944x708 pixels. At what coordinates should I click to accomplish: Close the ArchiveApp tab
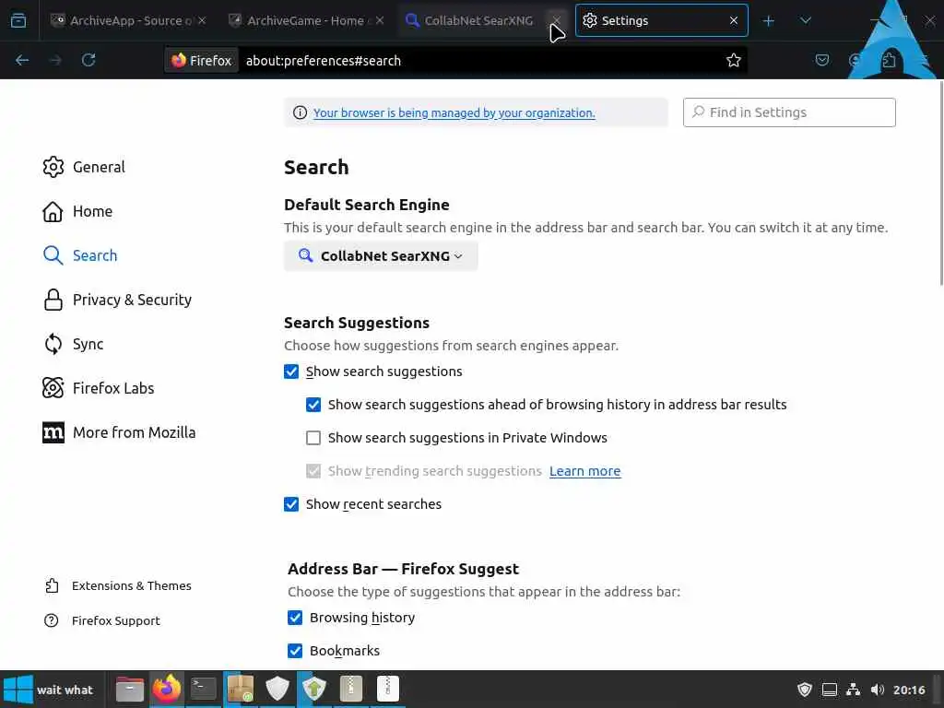click(x=202, y=20)
